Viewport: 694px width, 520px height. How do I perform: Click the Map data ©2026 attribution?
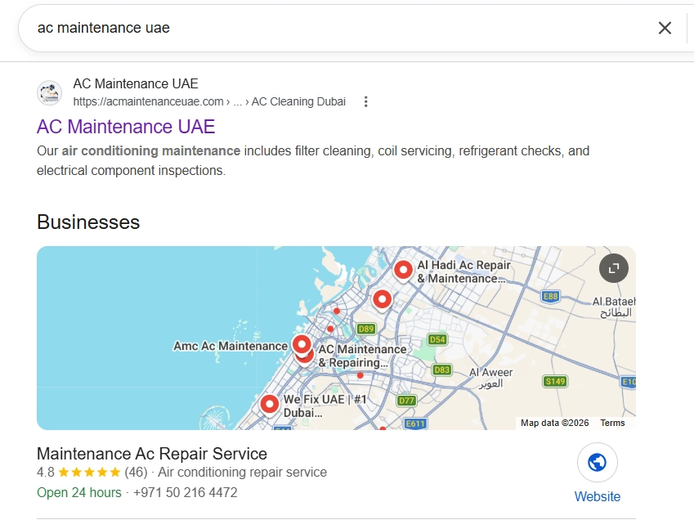coord(554,423)
